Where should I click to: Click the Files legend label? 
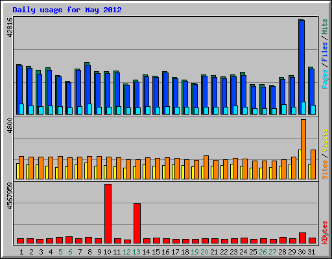click(325, 51)
